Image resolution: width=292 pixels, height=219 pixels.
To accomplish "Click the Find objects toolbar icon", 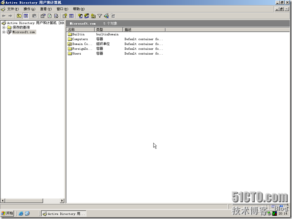I will point(107,16).
